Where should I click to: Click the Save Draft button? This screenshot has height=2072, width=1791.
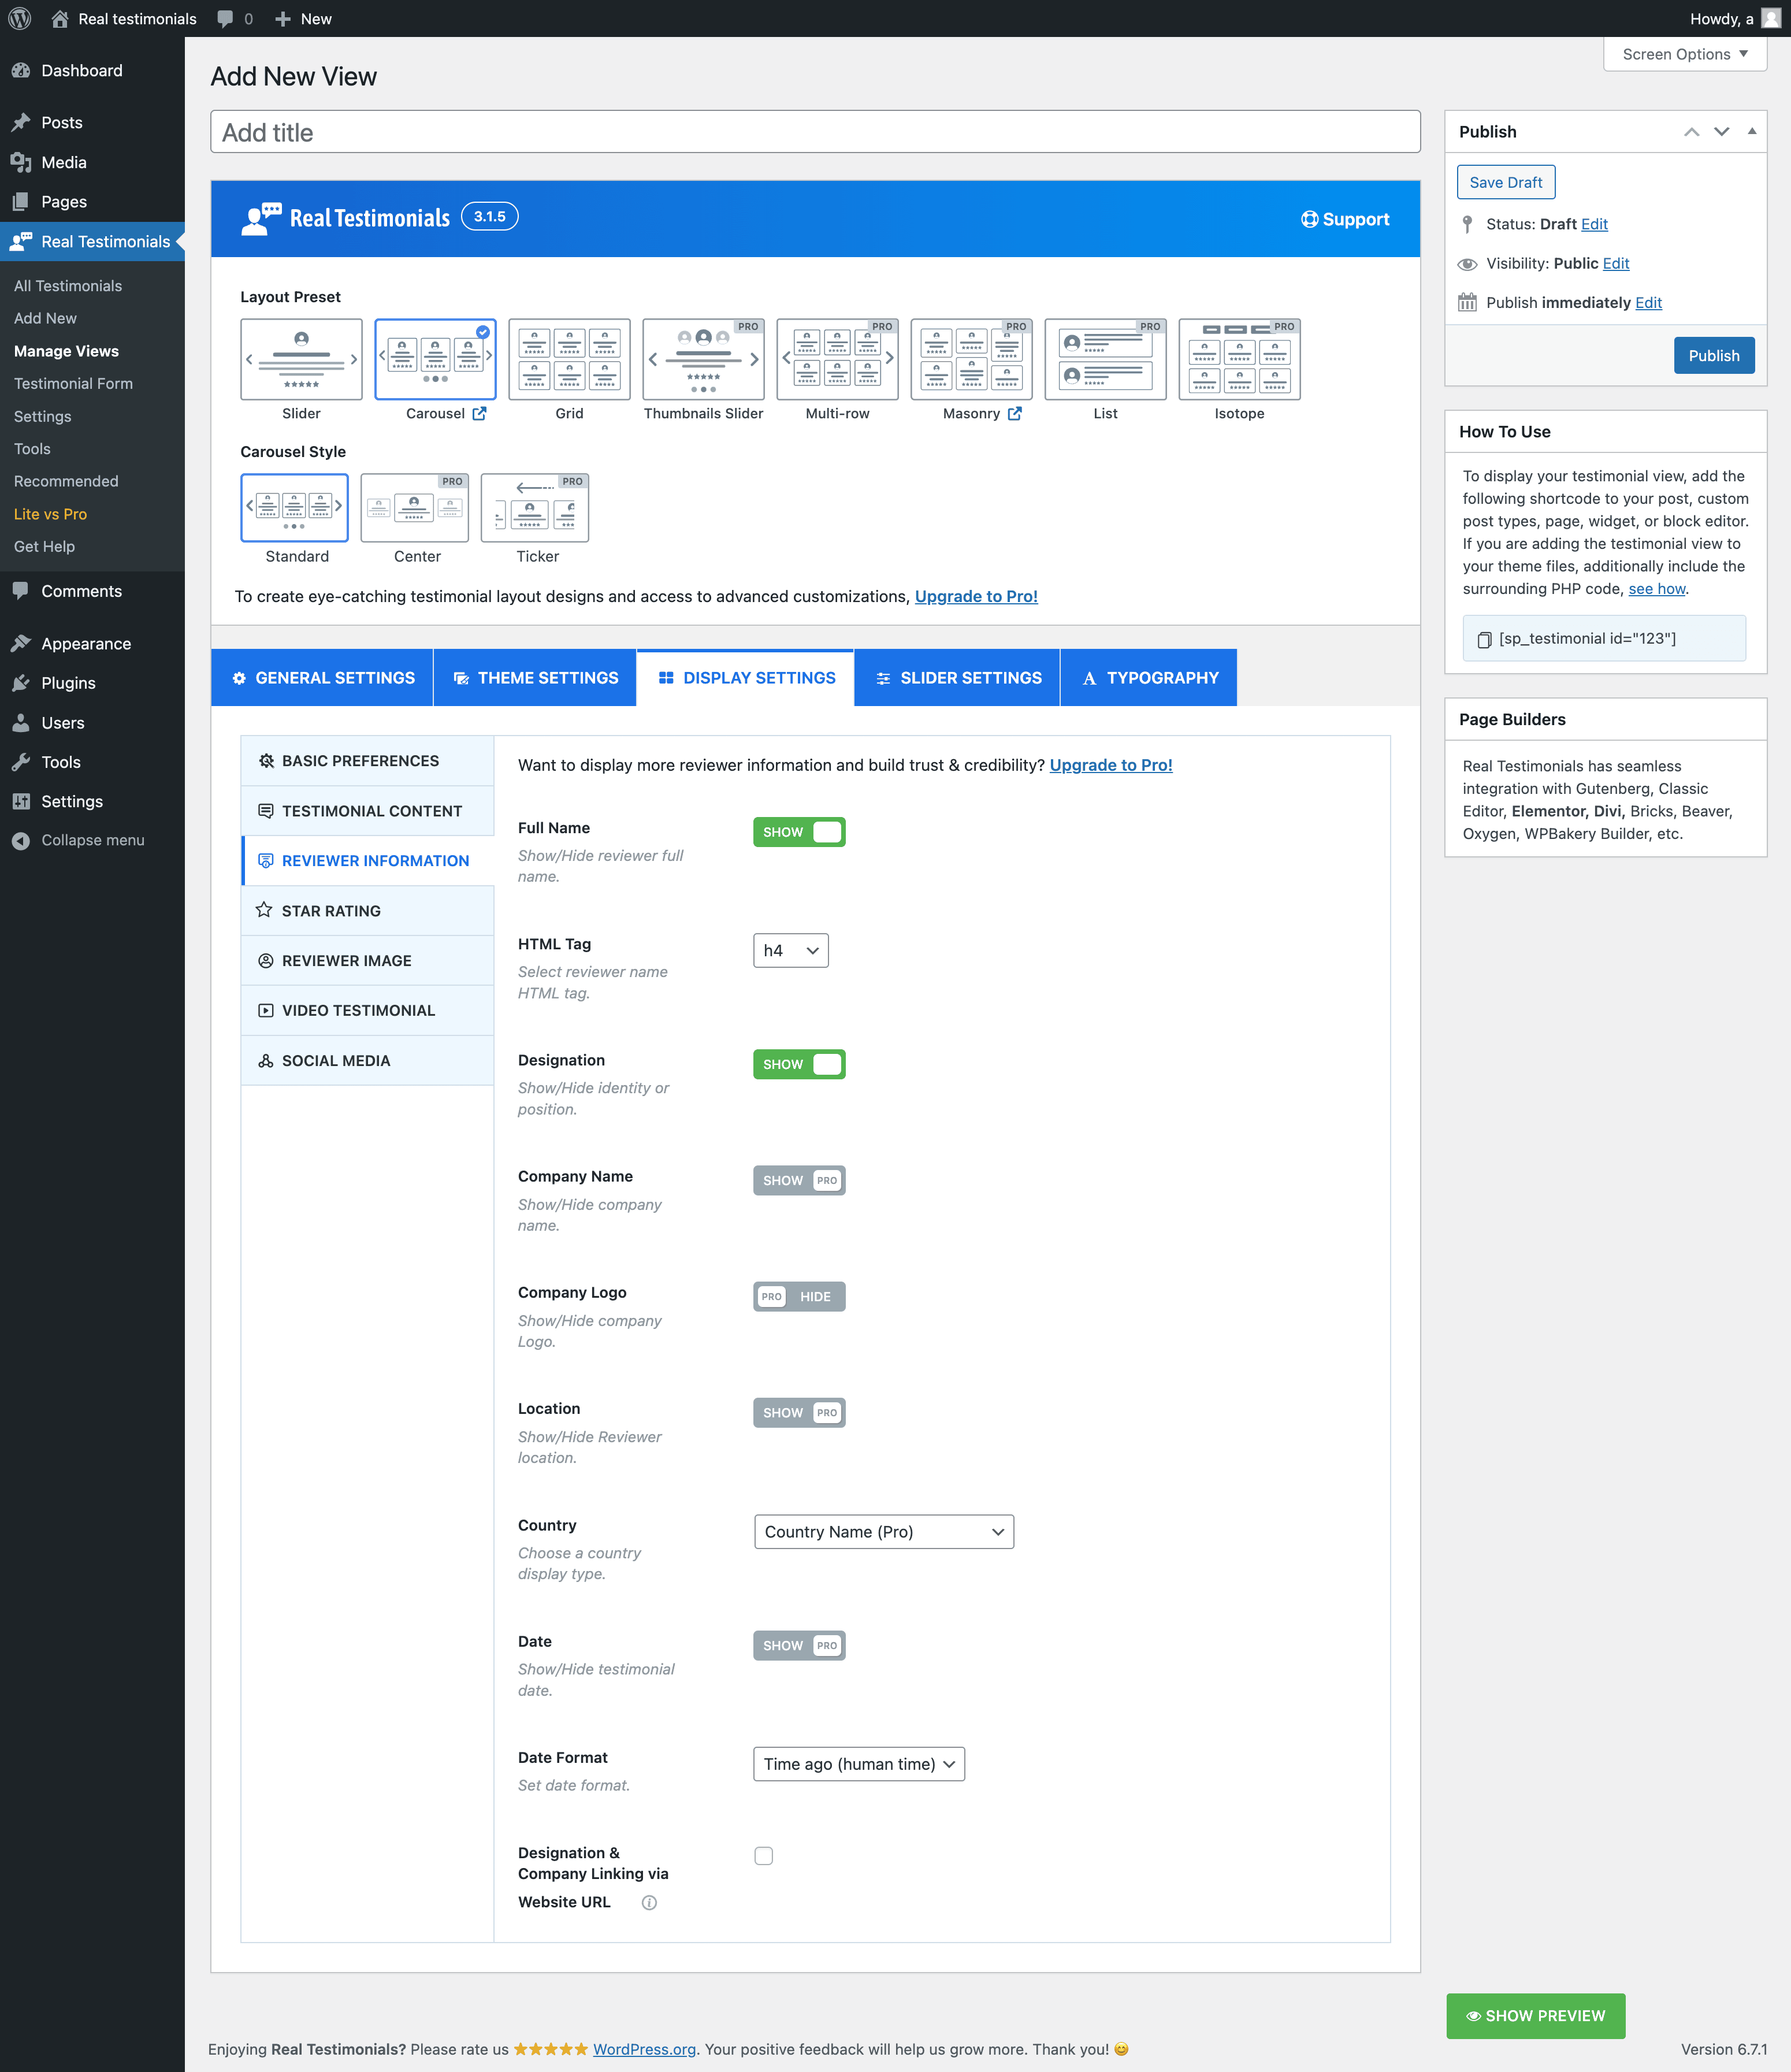pos(1506,182)
